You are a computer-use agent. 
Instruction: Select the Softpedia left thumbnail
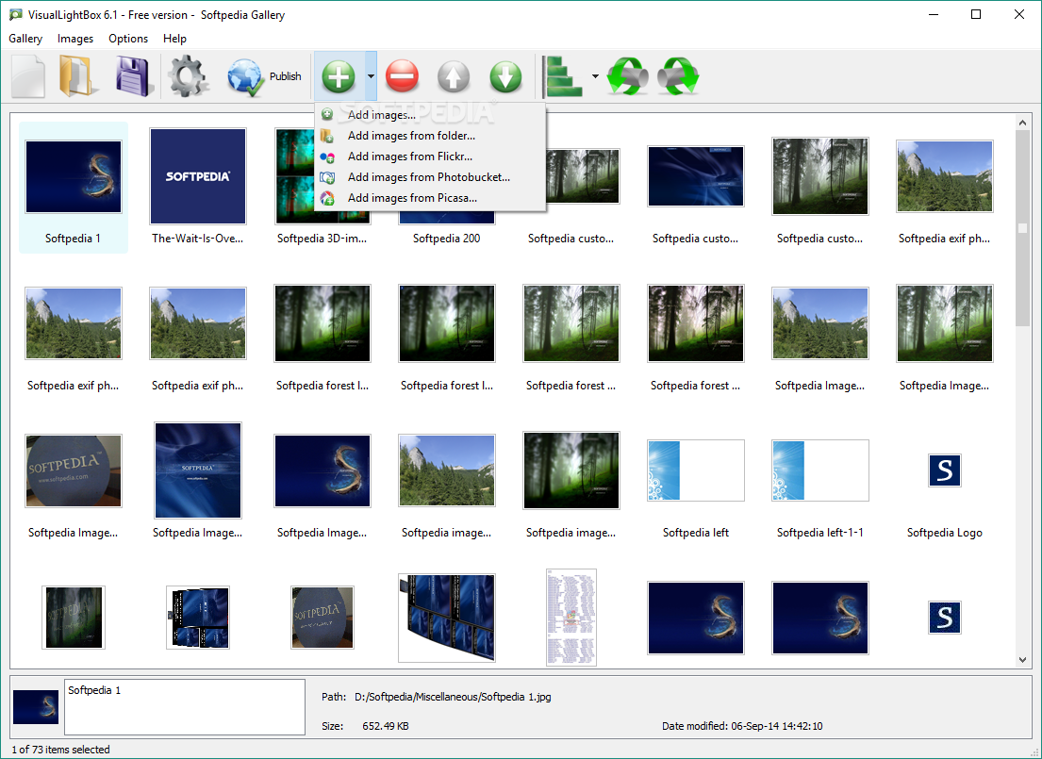click(x=696, y=470)
